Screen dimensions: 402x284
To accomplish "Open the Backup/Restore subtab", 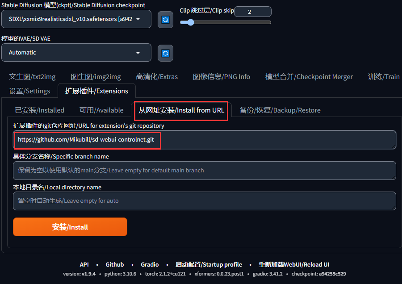I will click(x=280, y=110).
